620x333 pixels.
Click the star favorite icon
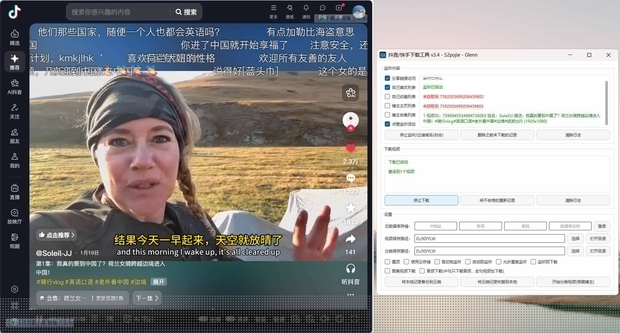coord(350,208)
